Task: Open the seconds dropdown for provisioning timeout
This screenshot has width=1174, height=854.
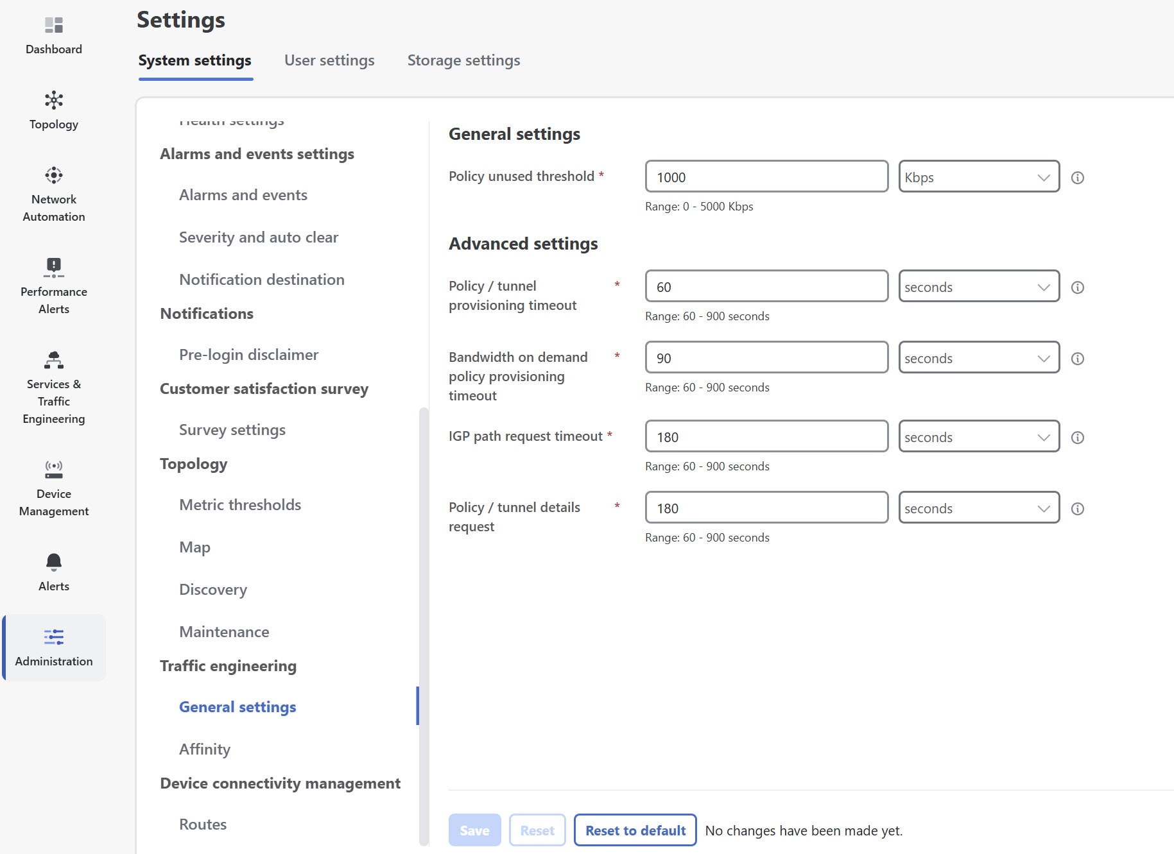Action: pos(978,286)
